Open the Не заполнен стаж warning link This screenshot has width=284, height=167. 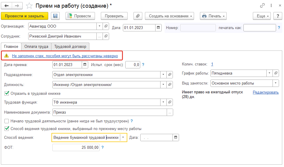65,56
